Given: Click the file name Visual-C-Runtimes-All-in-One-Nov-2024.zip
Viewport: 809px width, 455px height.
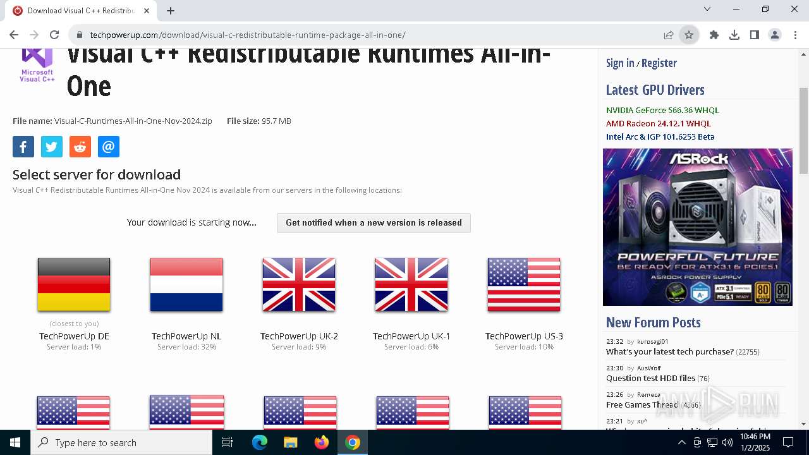Looking at the screenshot, I should [x=133, y=121].
